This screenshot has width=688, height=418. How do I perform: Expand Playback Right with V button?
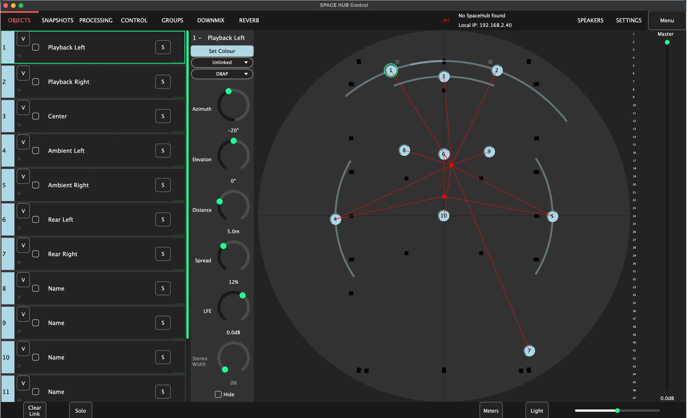[23, 73]
